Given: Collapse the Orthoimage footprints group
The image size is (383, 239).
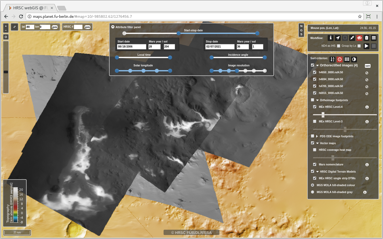Looking at the screenshot, I should click(x=318, y=100).
